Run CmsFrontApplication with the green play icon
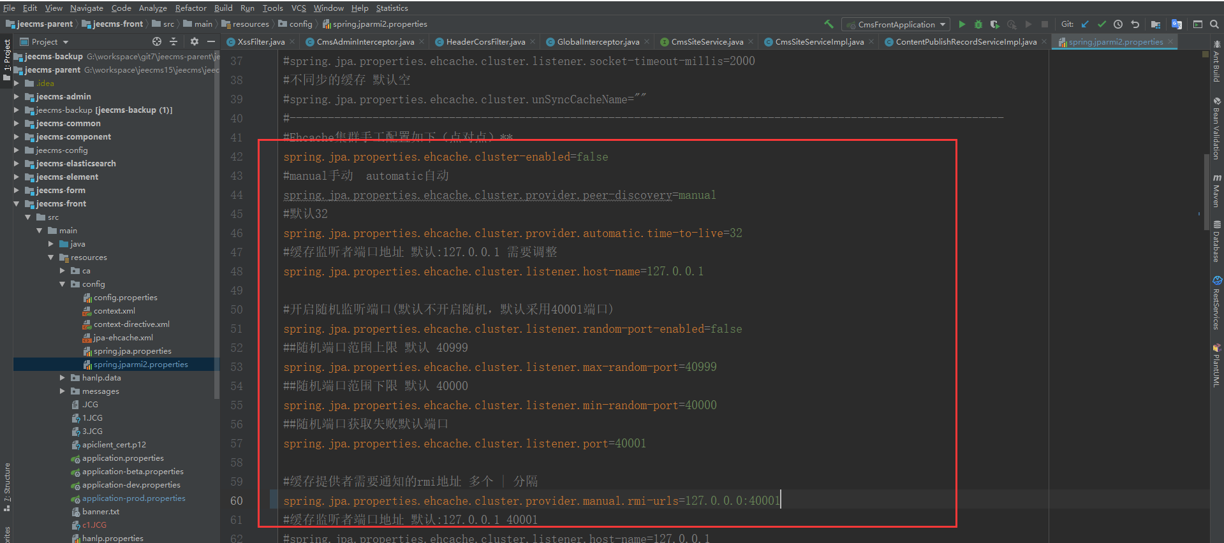Screen dimensions: 1224x543 pos(962,24)
